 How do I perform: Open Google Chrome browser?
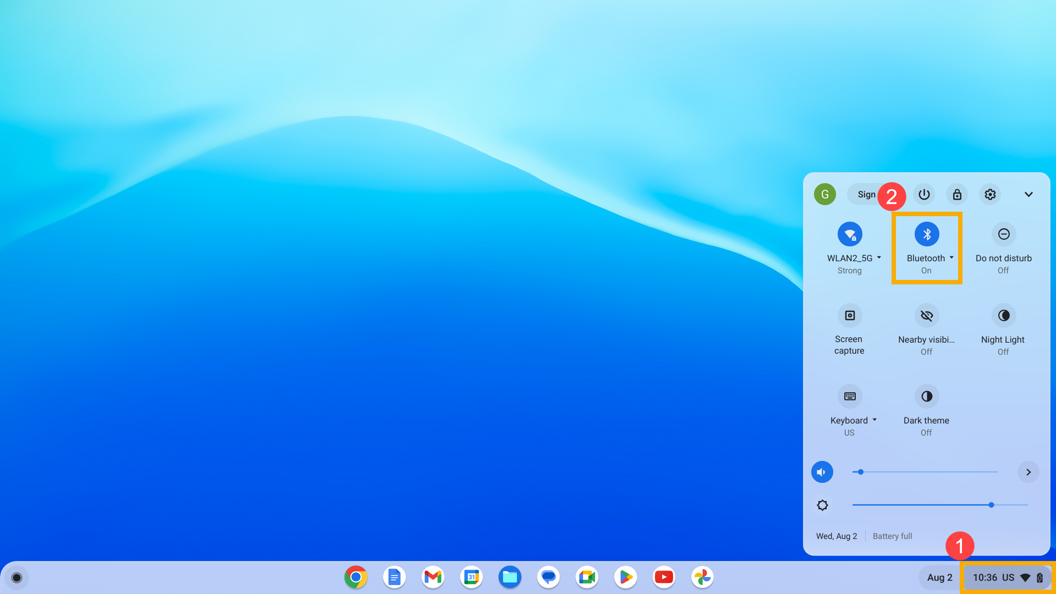[x=355, y=576]
